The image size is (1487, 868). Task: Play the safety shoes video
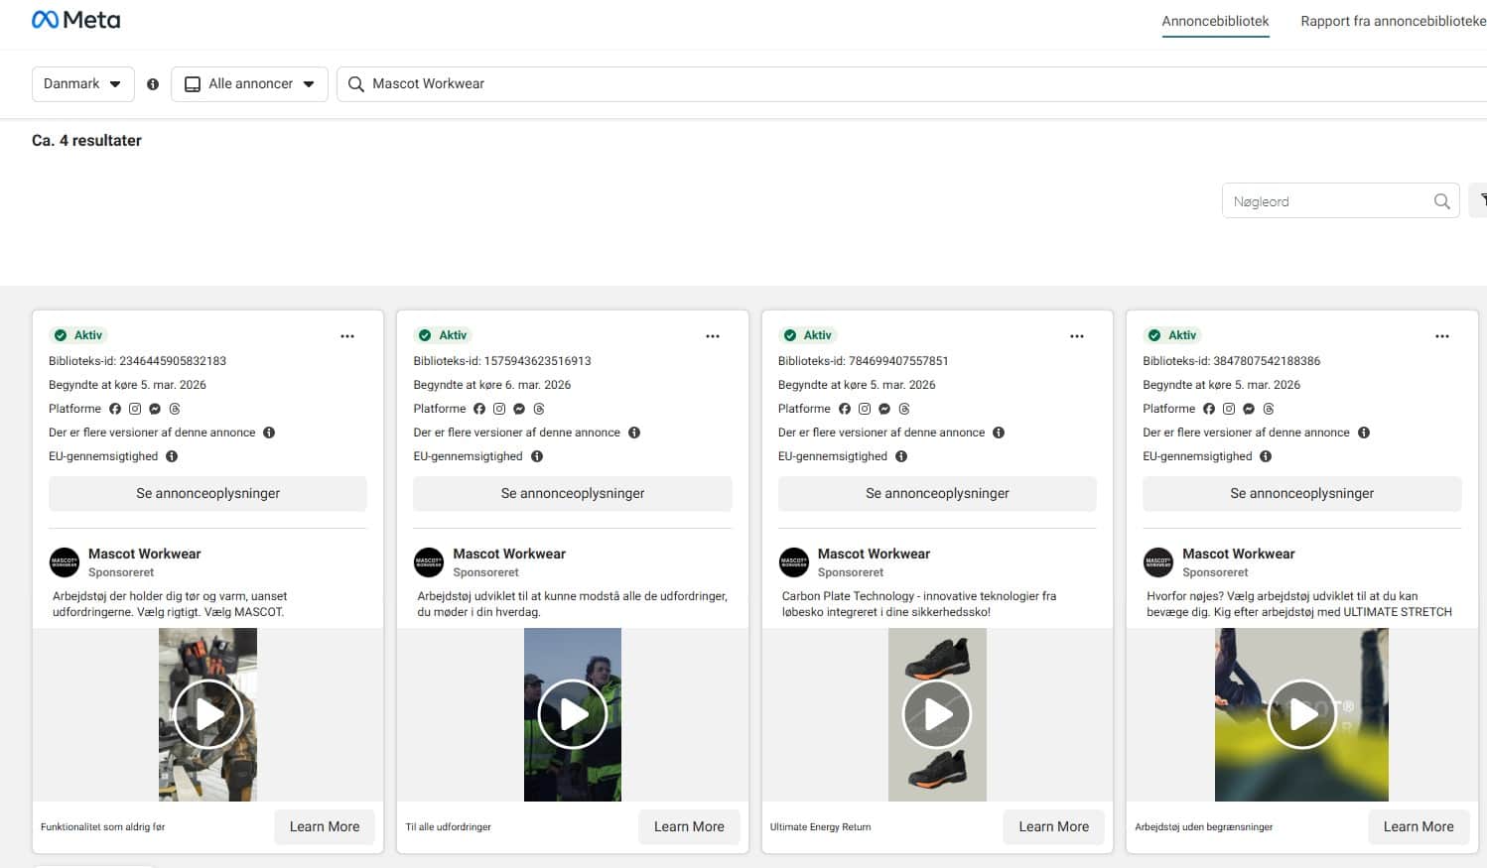pyautogui.click(x=937, y=714)
